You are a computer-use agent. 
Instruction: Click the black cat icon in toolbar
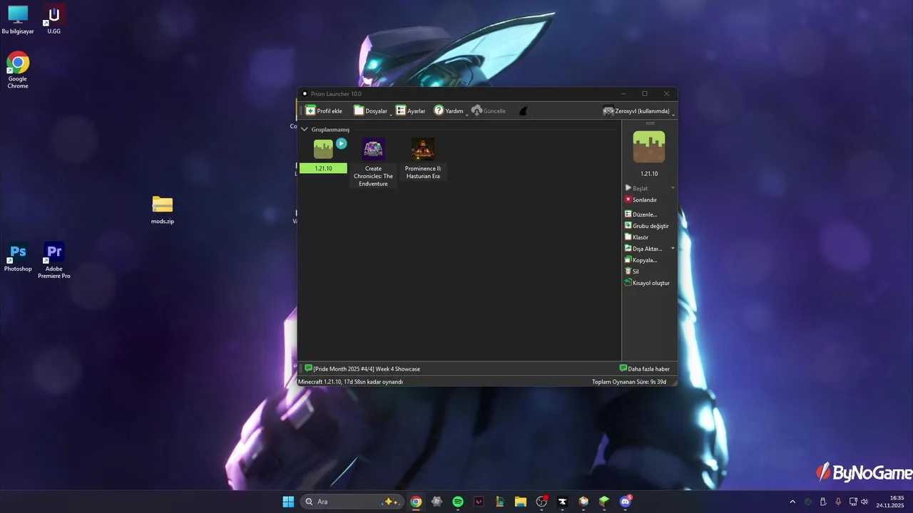pyautogui.click(x=523, y=111)
